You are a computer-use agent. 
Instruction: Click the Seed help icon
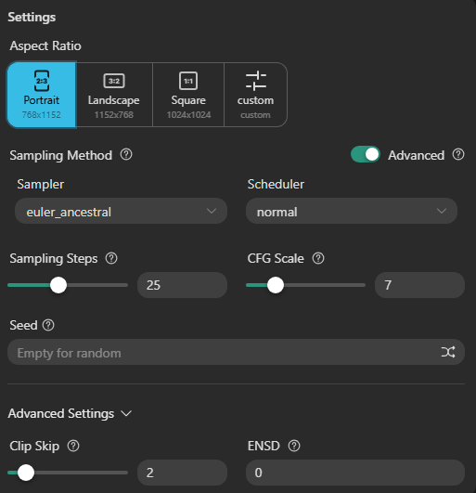(x=48, y=325)
